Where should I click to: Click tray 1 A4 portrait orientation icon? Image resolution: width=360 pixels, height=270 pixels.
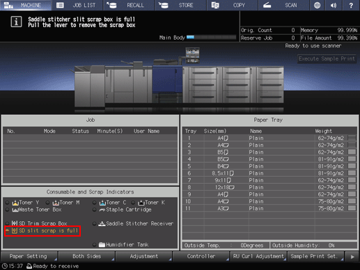point(226,138)
